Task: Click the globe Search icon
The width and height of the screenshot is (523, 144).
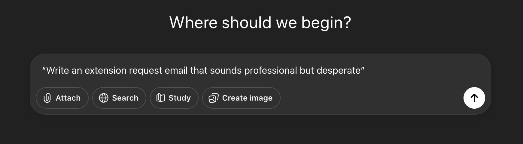Action: coord(104,98)
